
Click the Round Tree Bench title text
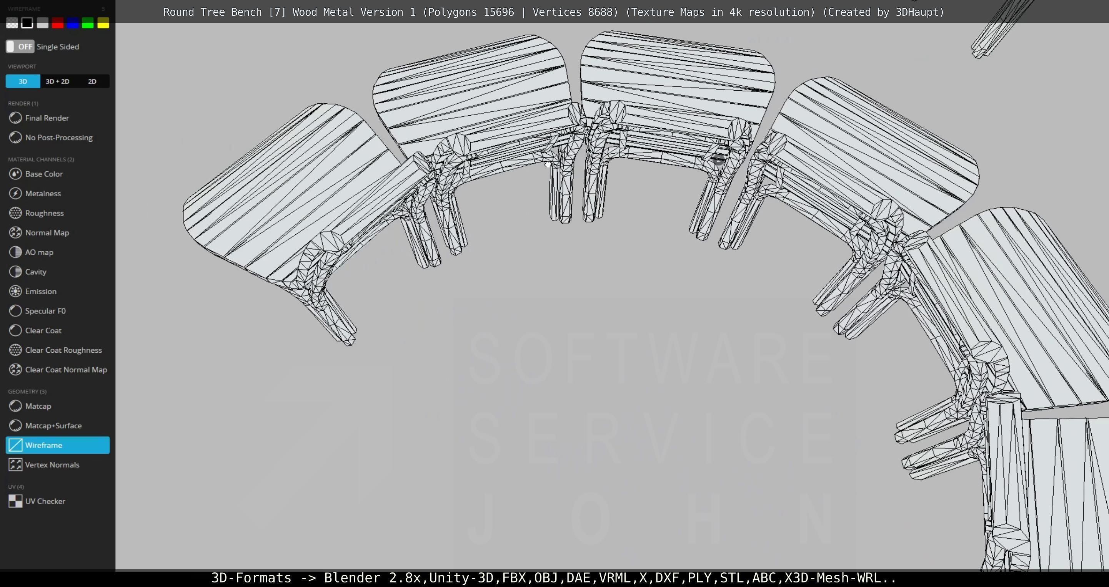(554, 12)
